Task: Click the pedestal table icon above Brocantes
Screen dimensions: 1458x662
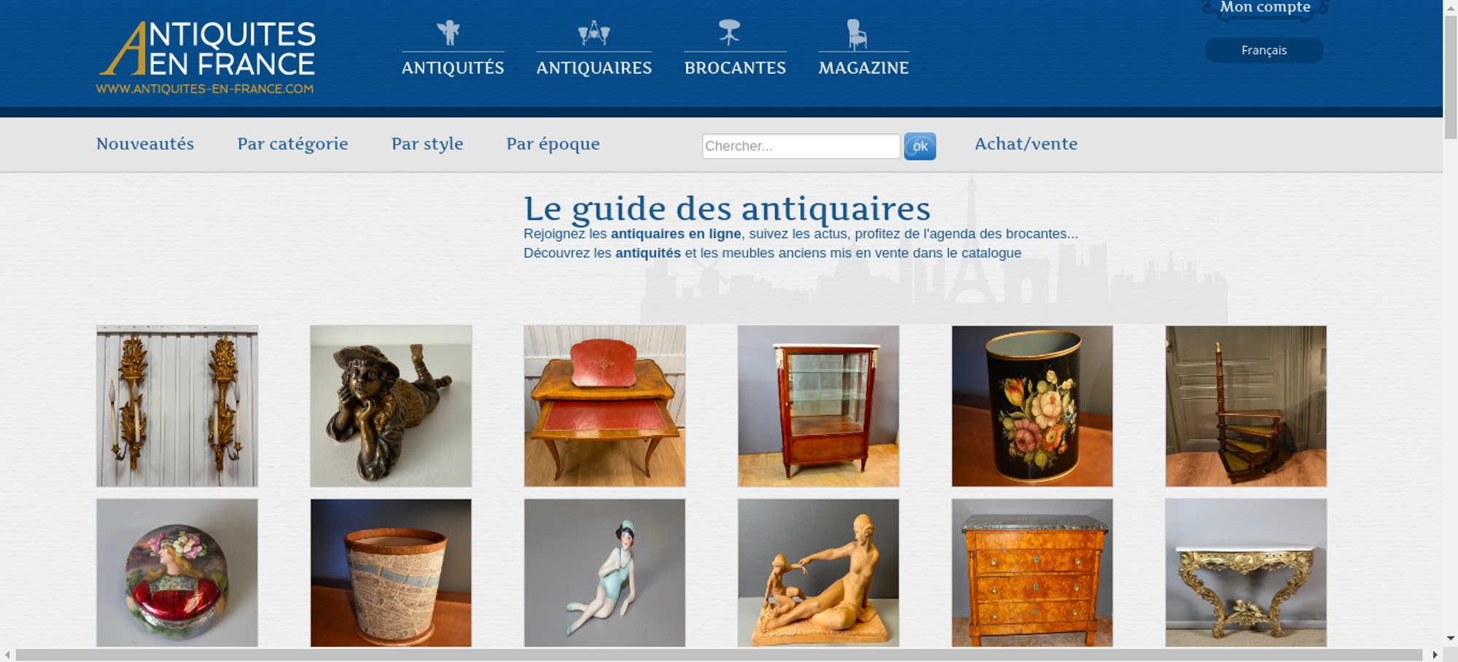Action: click(x=729, y=33)
